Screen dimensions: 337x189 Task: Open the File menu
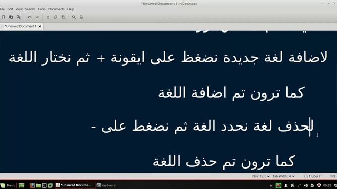pos(2,9)
